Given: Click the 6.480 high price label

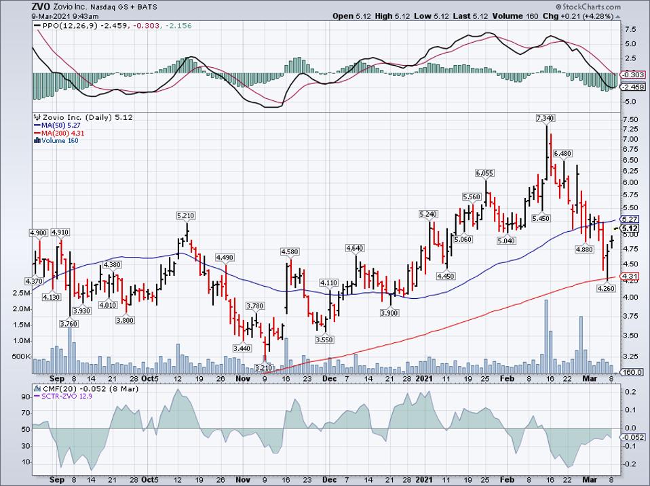Looking at the screenshot, I should tap(562, 154).
